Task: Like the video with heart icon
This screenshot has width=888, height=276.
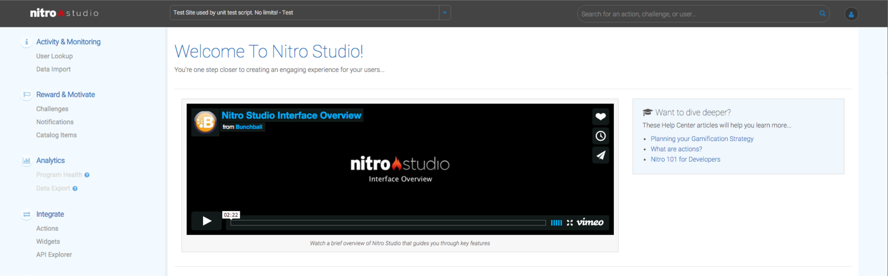Action: [x=601, y=116]
